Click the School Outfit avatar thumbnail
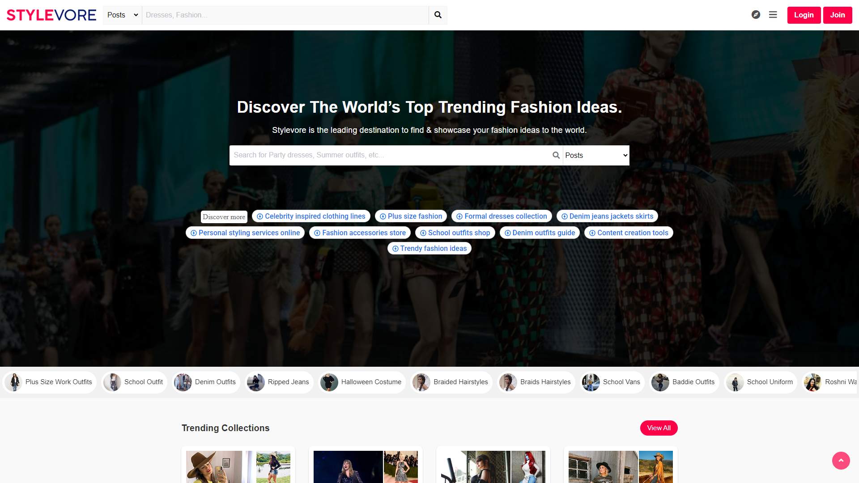859x483 pixels. coord(111,382)
